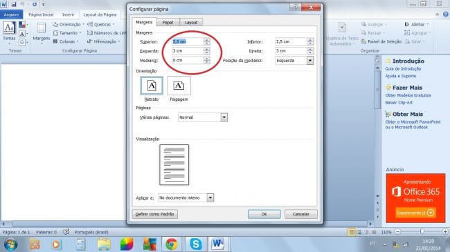
Task: Choose the Paisagem orientation
Action: [179, 86]
